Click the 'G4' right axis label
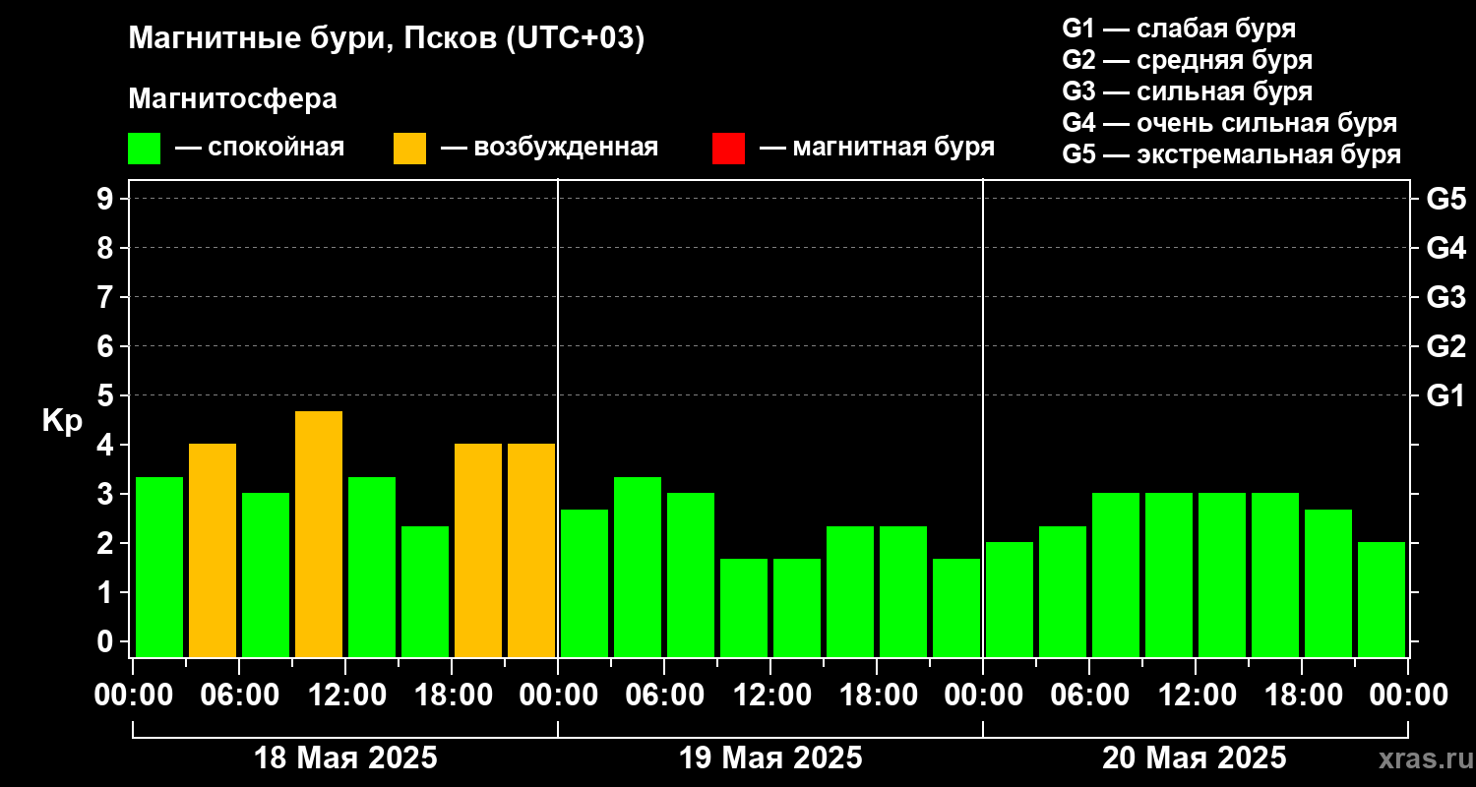 [1445, 248]
